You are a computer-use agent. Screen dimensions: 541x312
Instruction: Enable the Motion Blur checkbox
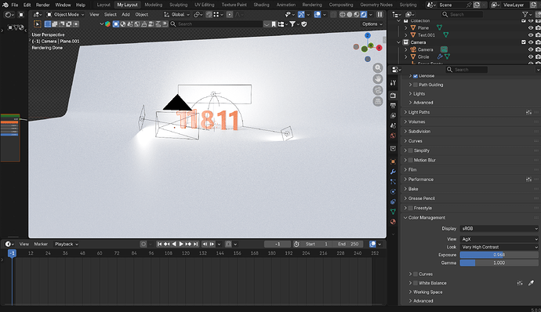pos(410,160)
